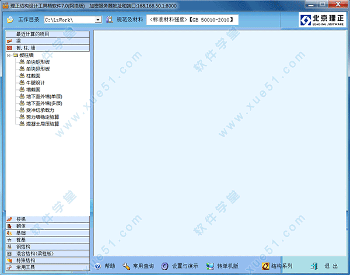Click the 规范及材料 icon
This screenshot has height=275, width=350.
tap(110, 20)
